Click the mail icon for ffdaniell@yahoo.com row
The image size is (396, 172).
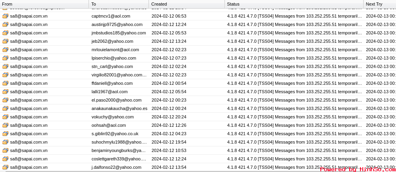pyautogui.click(x=5, y=83)
